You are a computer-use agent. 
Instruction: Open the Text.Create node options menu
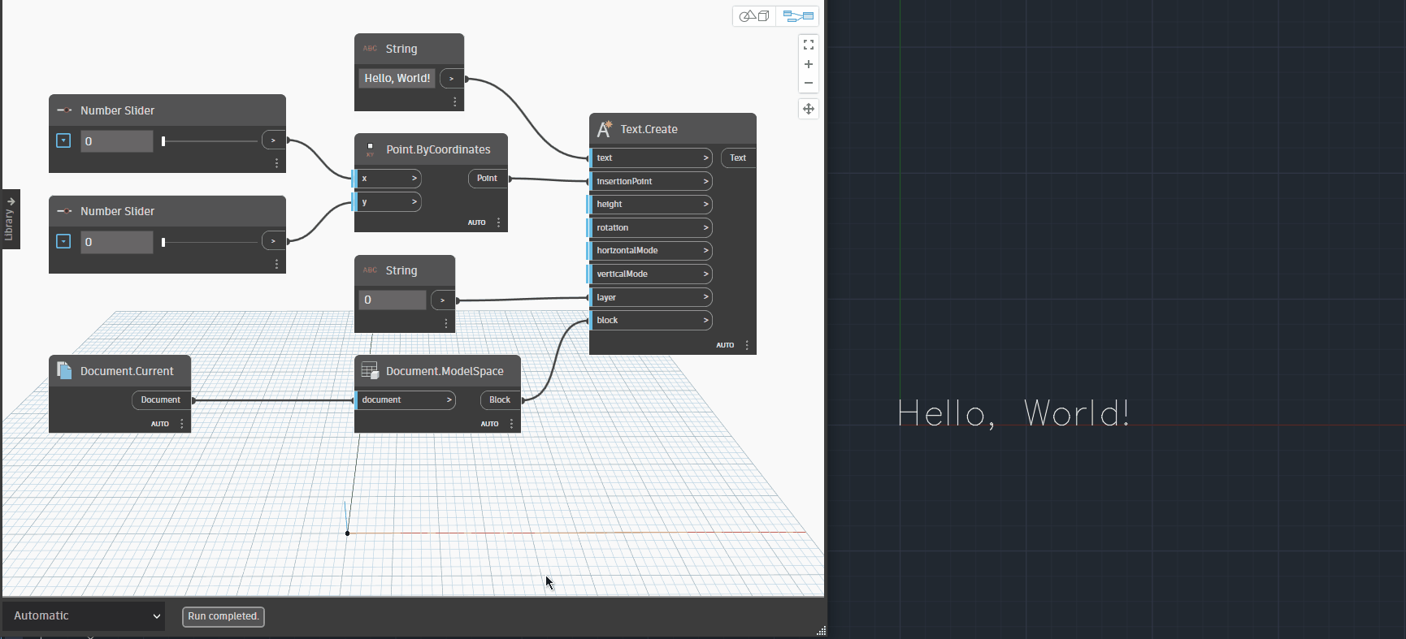tap(747, 345)
